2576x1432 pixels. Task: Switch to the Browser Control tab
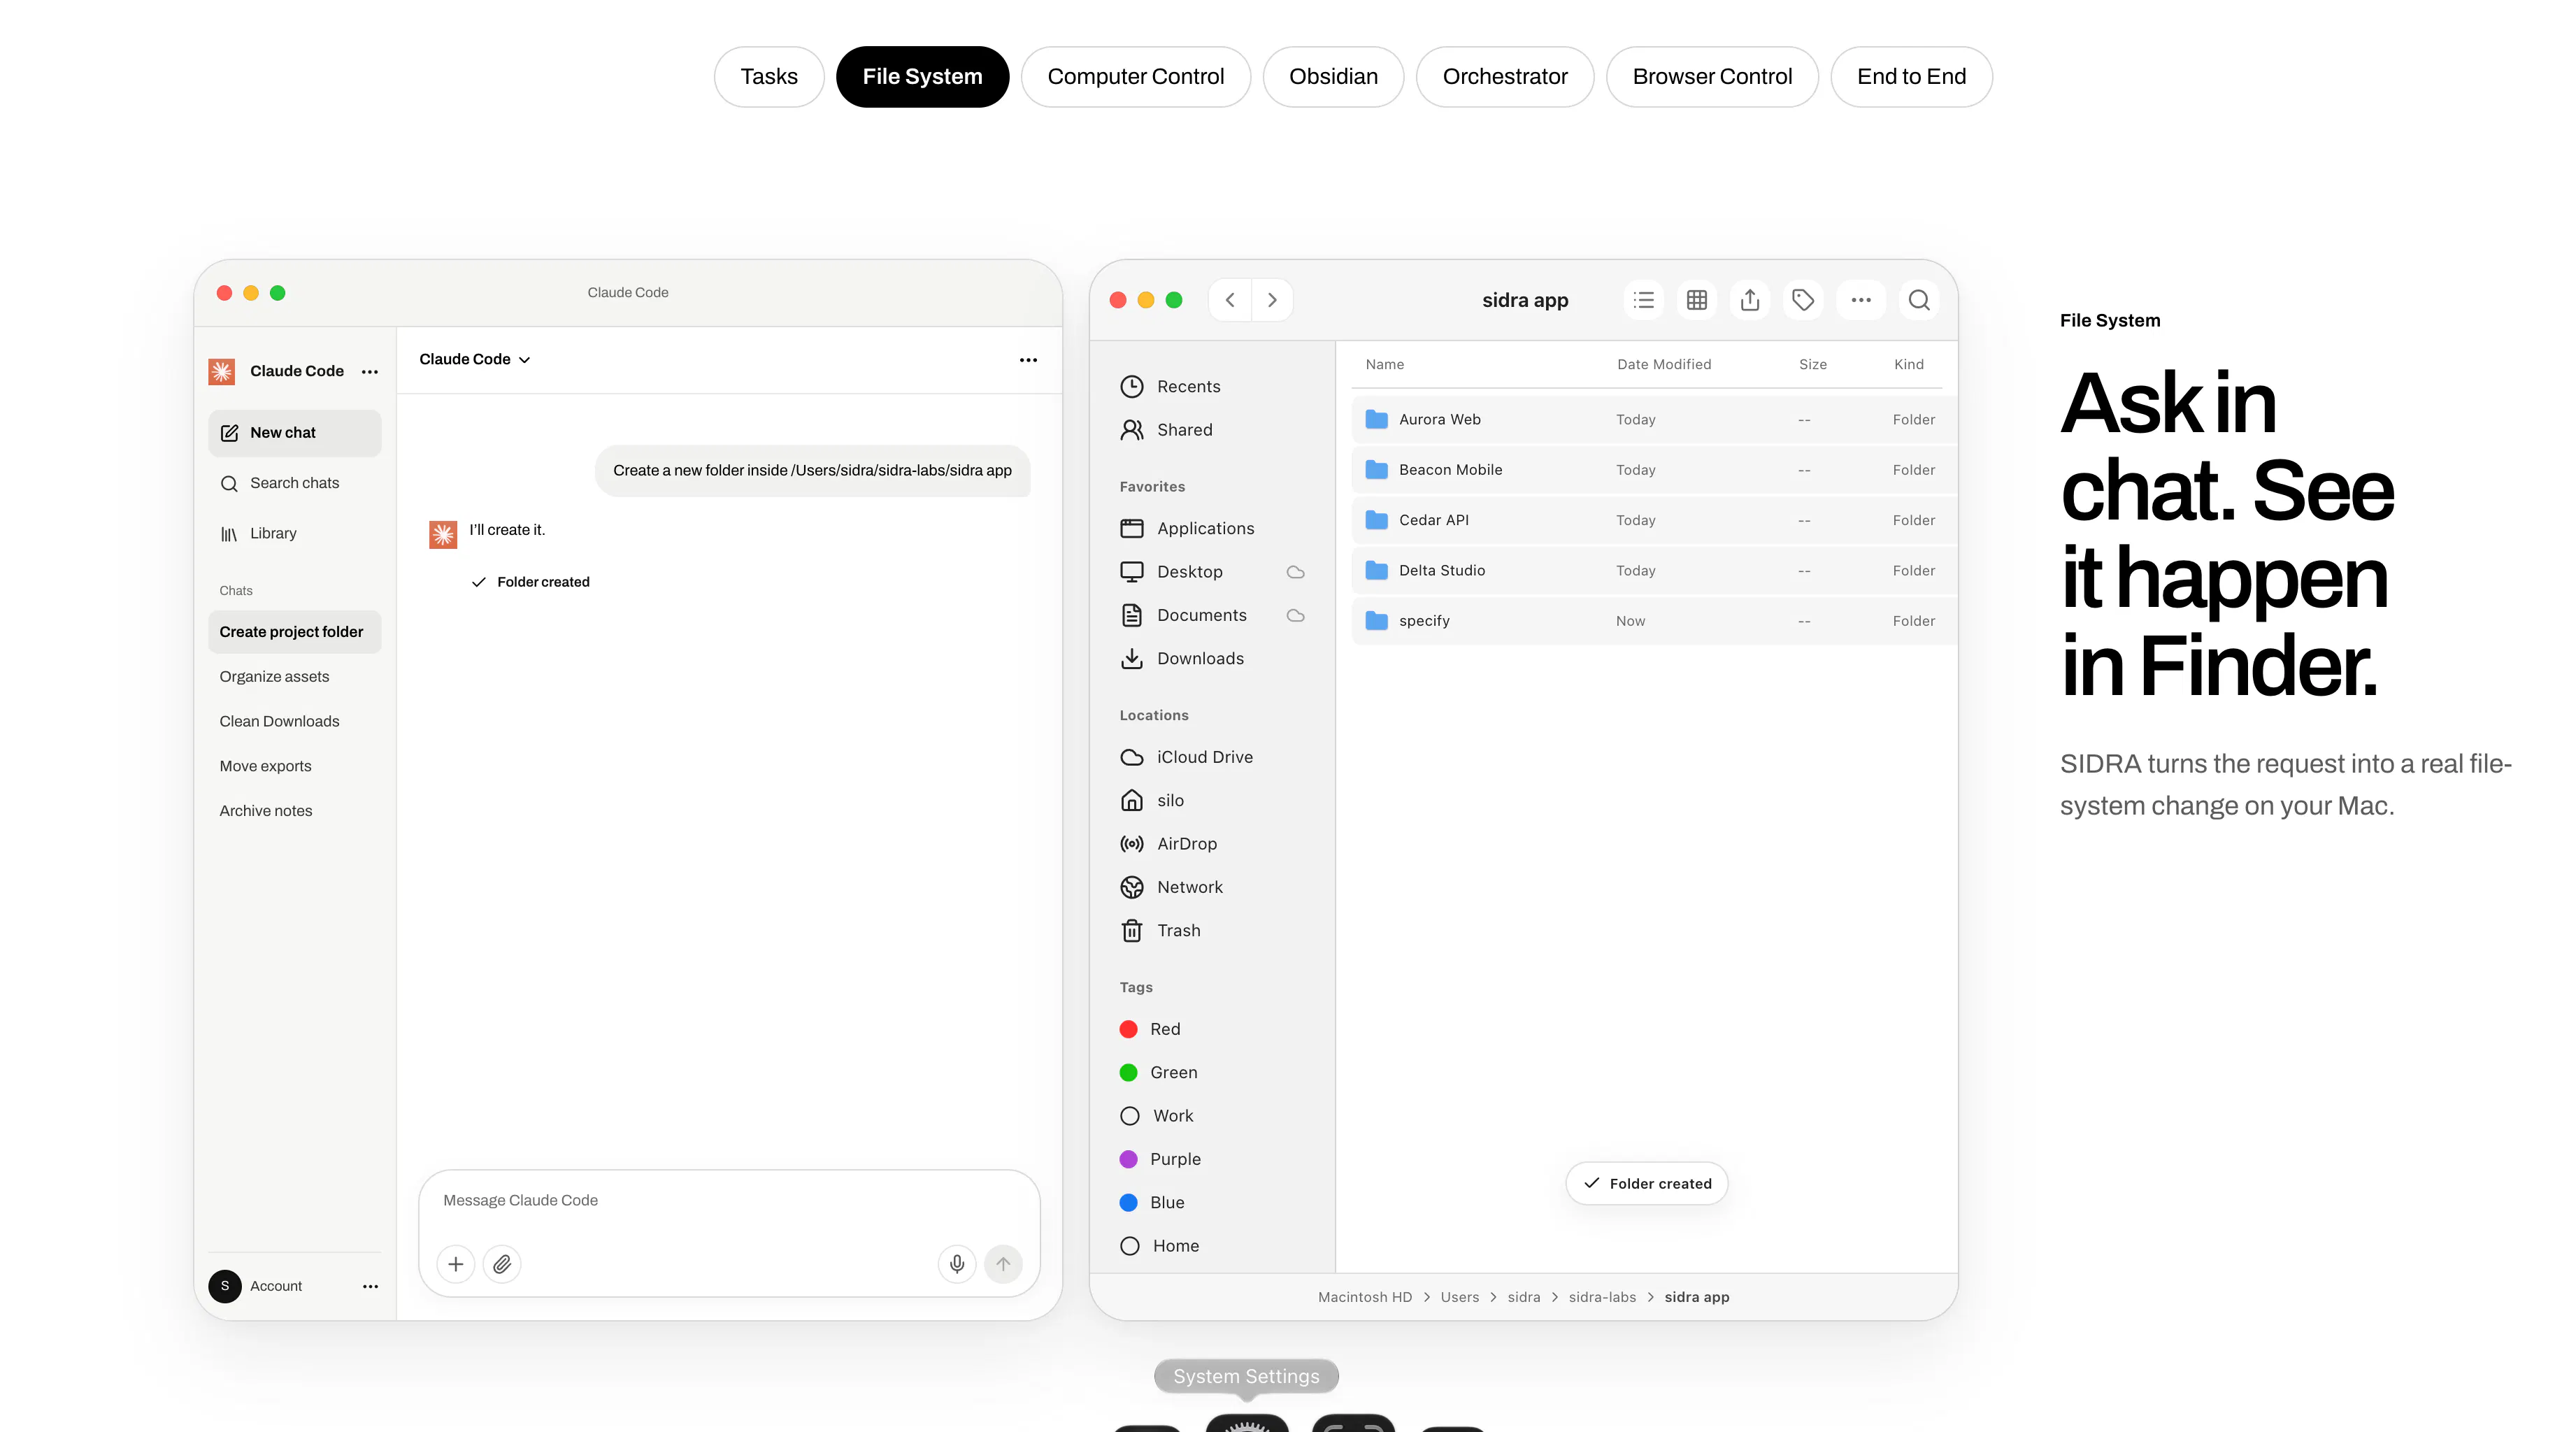click(x=1712, y=77)
